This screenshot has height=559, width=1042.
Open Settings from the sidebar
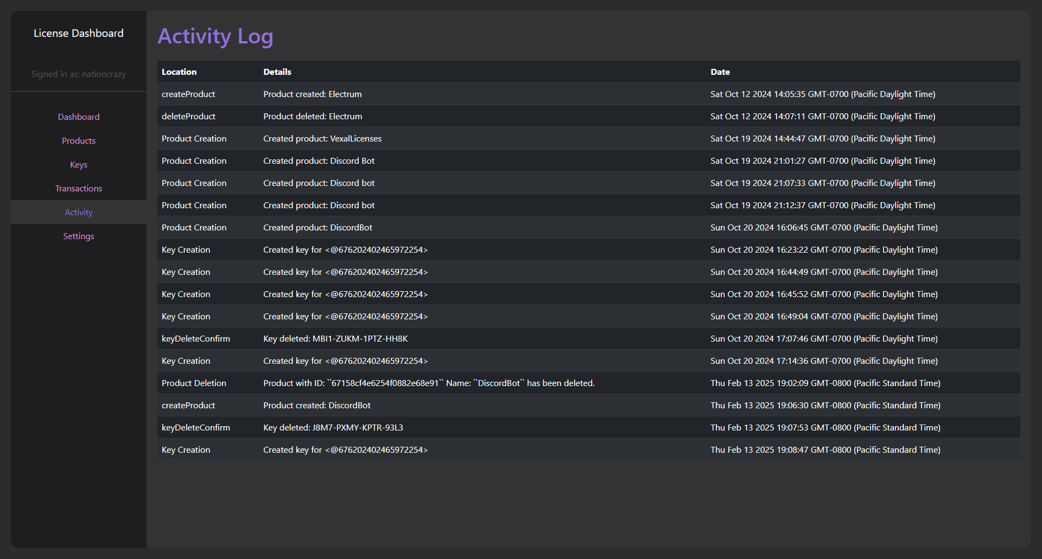[x=79, y=236]
